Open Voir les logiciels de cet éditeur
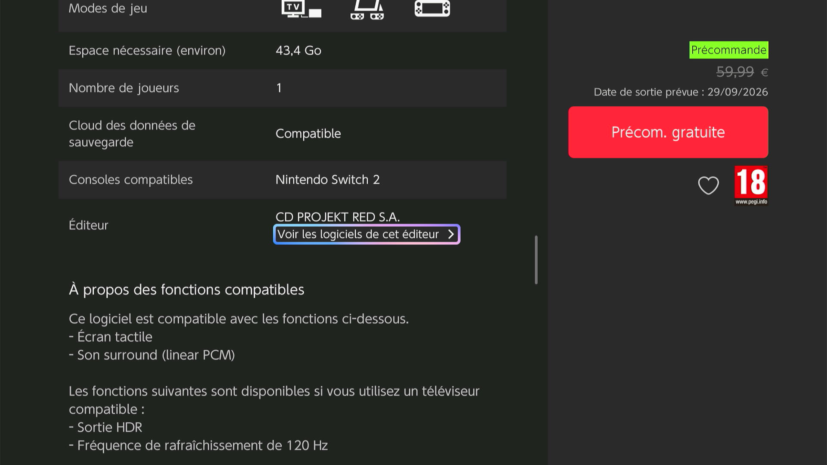This screenshot has height=465, width=827. pos(367,234)
